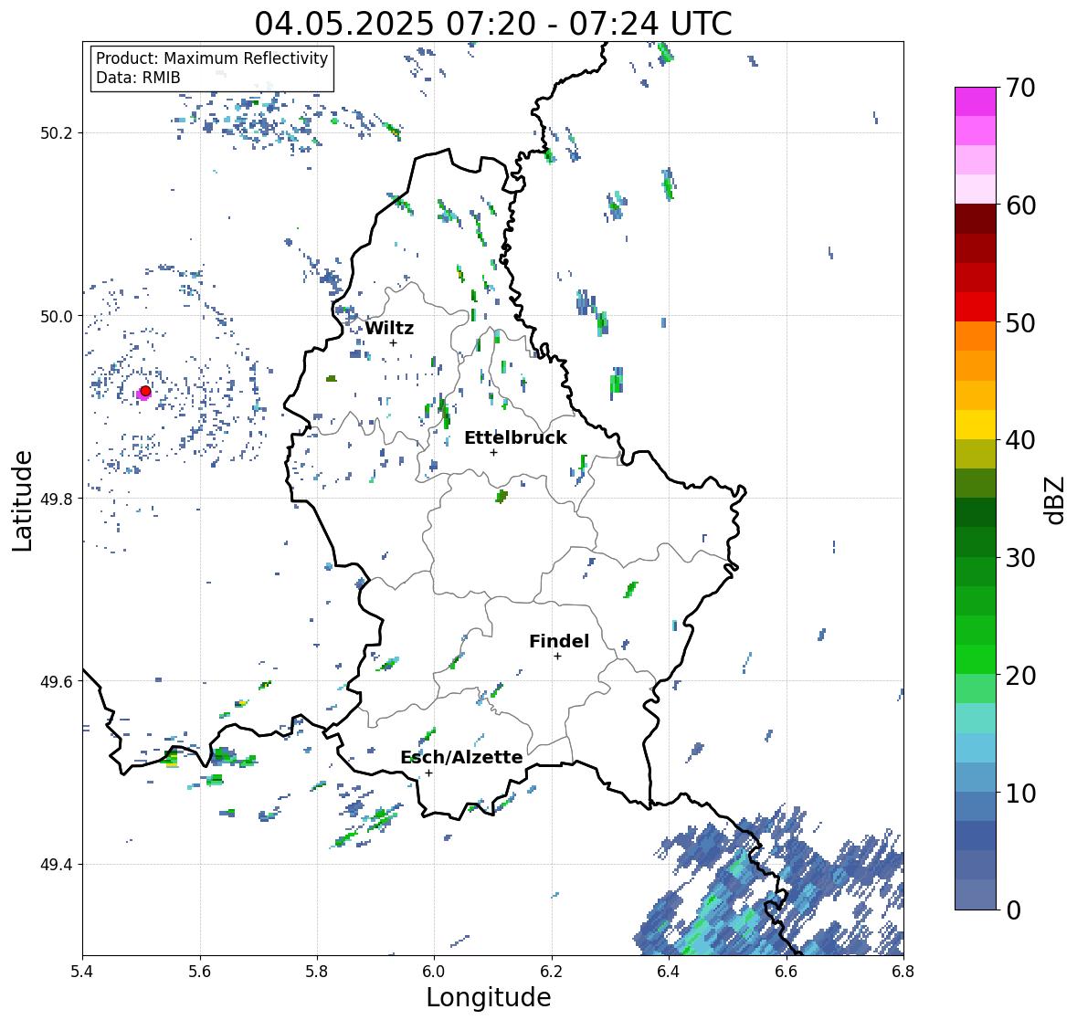Click the longitude tick label 5.8
Image resolution: width=1077 pixels, height=1020 pixels.
point(317,972)
